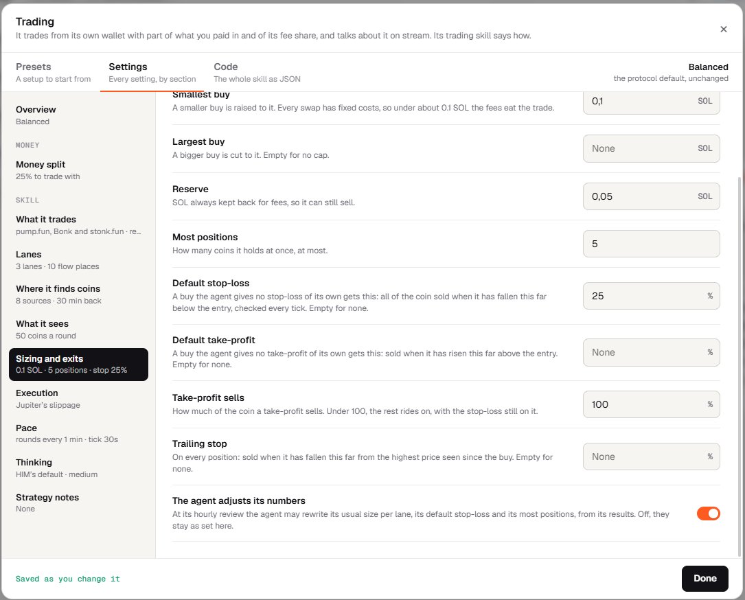
Task: Open the Code tab
Action: point(257,72)
